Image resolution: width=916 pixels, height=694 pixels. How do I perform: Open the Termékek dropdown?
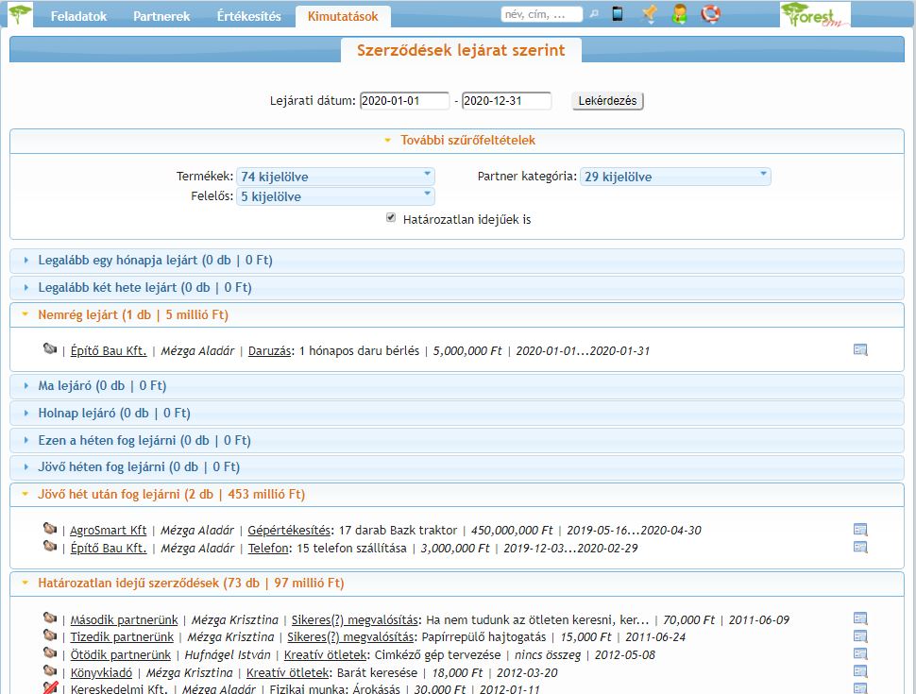point(335,177)
